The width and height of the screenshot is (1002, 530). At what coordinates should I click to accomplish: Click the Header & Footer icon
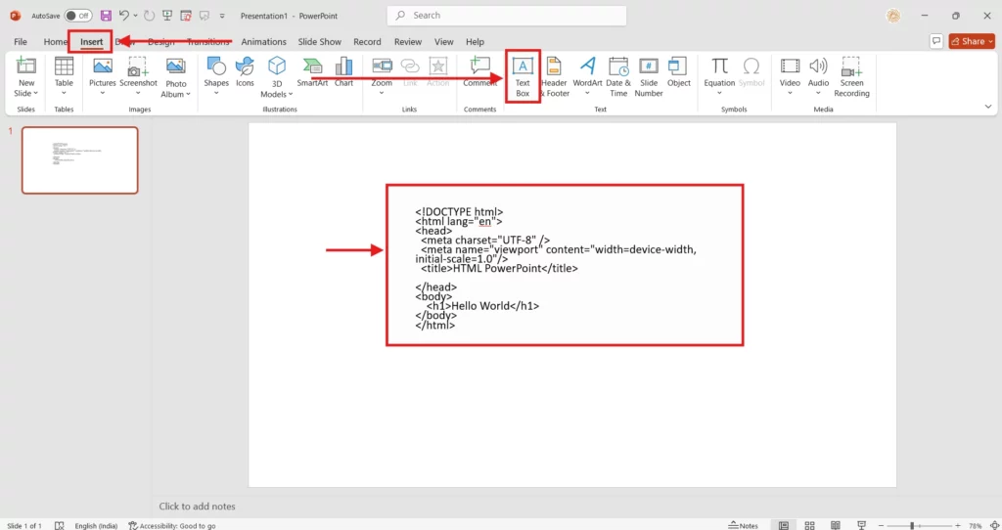(554, 66)
